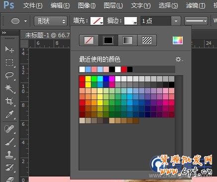
Task: Open the 形状 tool mode dropdown
Action: pyautogui.click(x=51, y=21)
